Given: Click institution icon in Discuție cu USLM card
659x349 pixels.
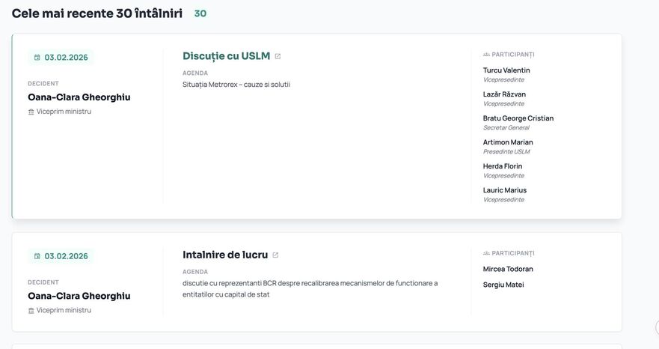Looking at the screenshot, I should pos(31,112).
